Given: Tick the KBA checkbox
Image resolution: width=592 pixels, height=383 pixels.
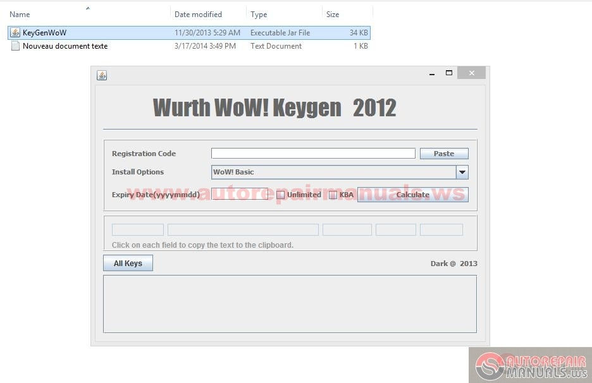Looking at the screenshot, I should coord(333,195).
